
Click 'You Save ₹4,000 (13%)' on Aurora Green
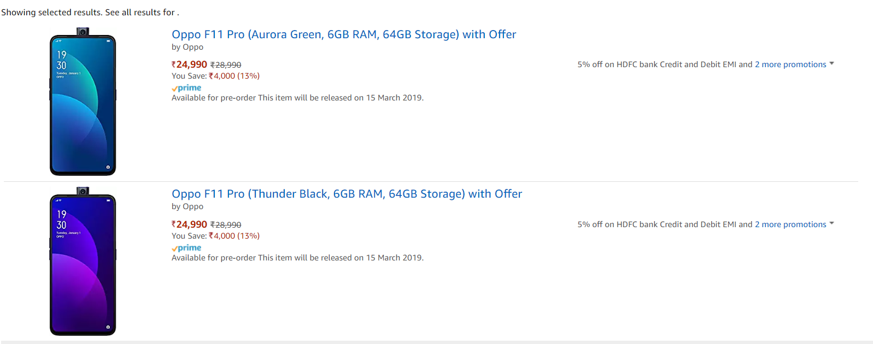tap(215, 76)
